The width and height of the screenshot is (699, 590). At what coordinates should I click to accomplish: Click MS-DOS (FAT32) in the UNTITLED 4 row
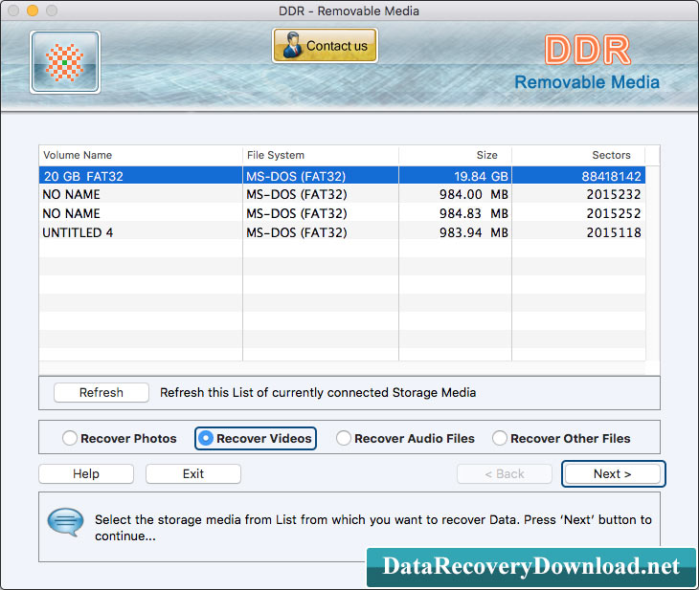pos(297,233)
